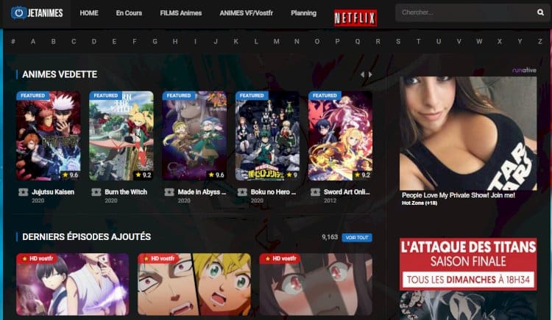
Task: Open the HOME menu item
Action: pyautogui.click(x=88, y=13)
